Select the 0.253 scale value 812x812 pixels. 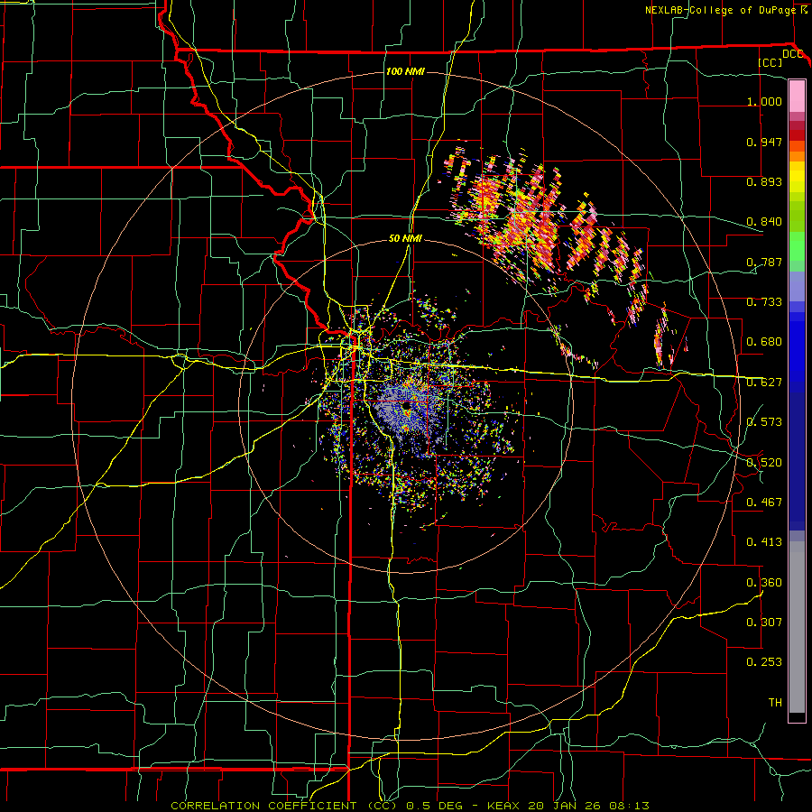pyautogui.click(x=764, y=662)
